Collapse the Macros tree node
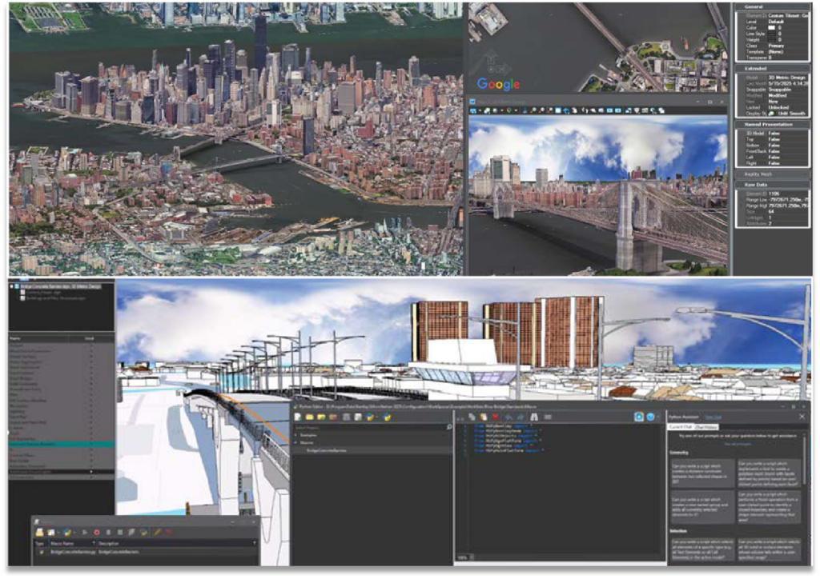 [297, 443]
